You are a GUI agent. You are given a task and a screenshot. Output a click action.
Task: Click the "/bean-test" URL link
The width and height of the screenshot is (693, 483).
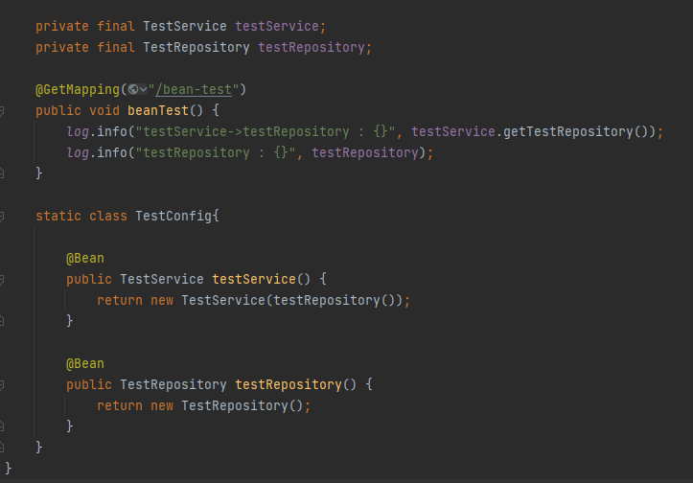[x=194, y=90]
